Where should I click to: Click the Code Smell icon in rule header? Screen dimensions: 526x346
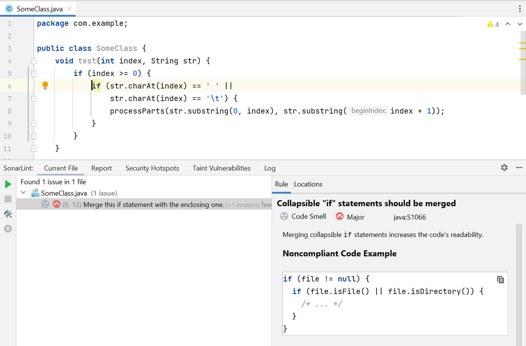click(284, 216)
